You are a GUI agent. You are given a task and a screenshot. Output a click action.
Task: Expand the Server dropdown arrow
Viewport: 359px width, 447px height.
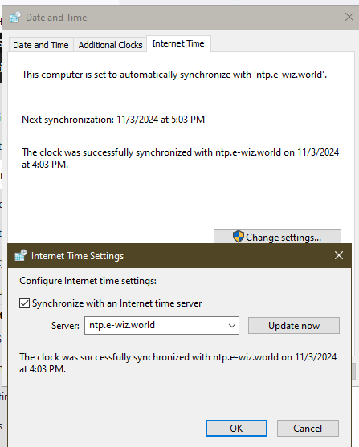(x=232, y=325)
